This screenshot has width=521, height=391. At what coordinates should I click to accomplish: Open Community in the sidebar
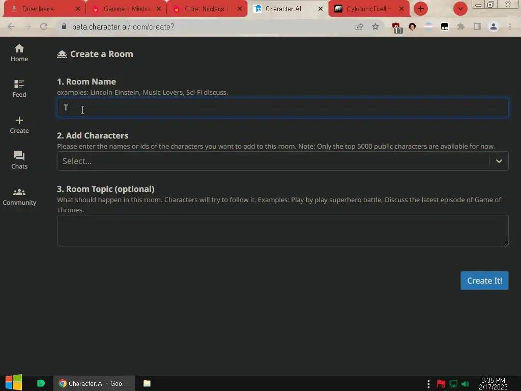tap(19, 197)
